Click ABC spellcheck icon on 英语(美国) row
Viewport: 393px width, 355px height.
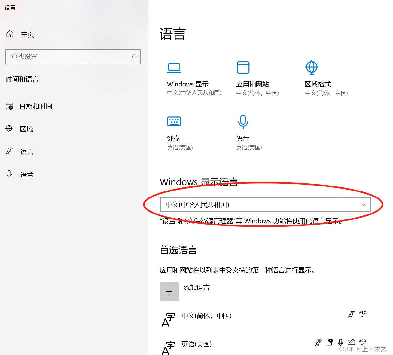[x=363, y=342]
